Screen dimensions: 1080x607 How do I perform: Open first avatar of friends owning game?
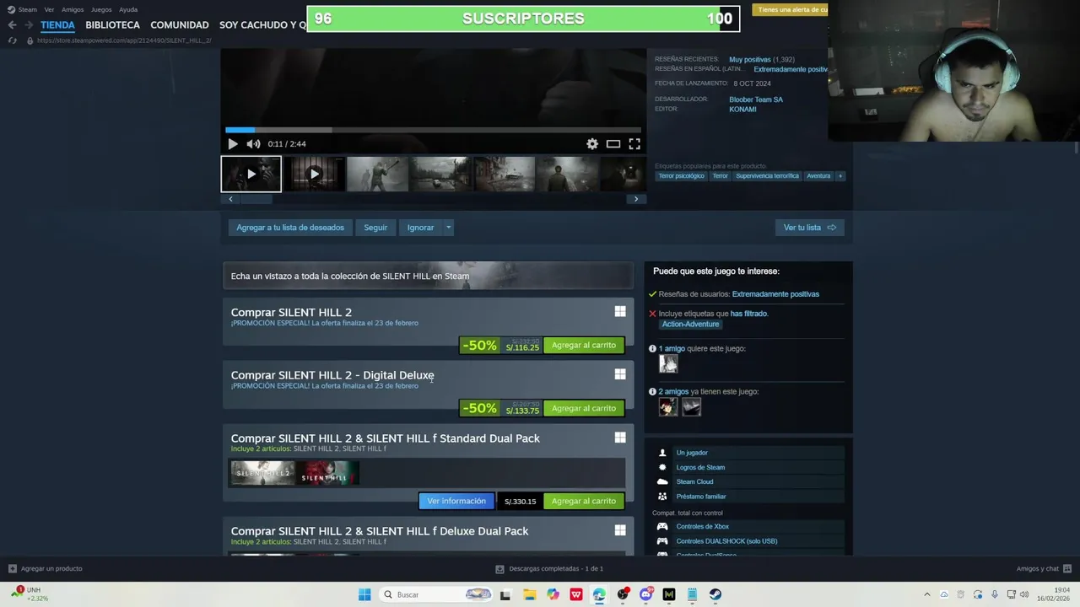tap(668, 406)
